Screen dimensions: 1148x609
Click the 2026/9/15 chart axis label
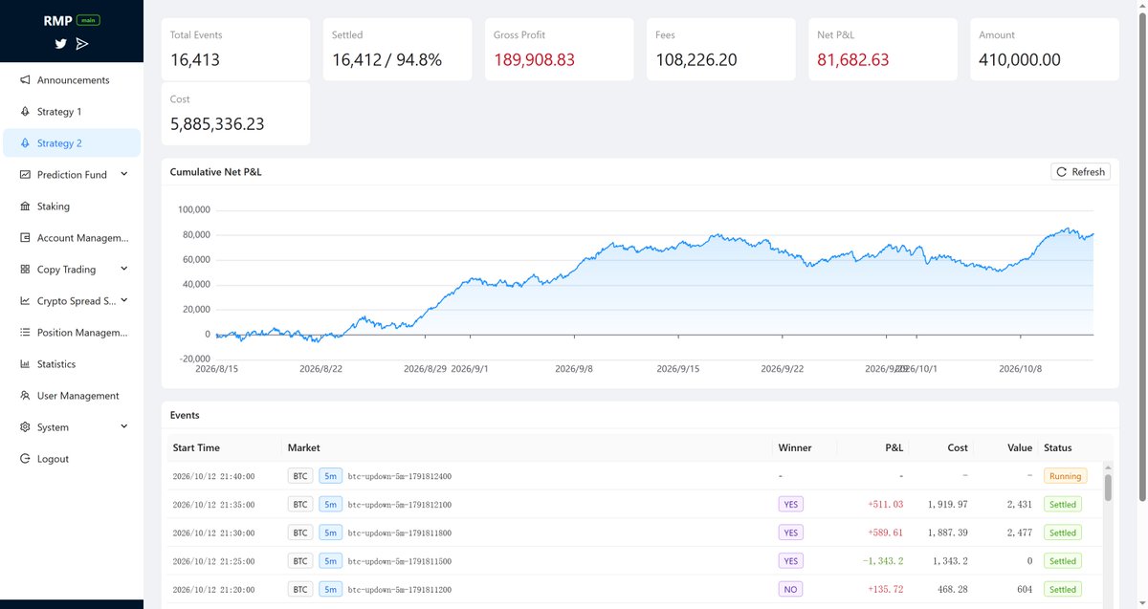[x=678, y=368]
